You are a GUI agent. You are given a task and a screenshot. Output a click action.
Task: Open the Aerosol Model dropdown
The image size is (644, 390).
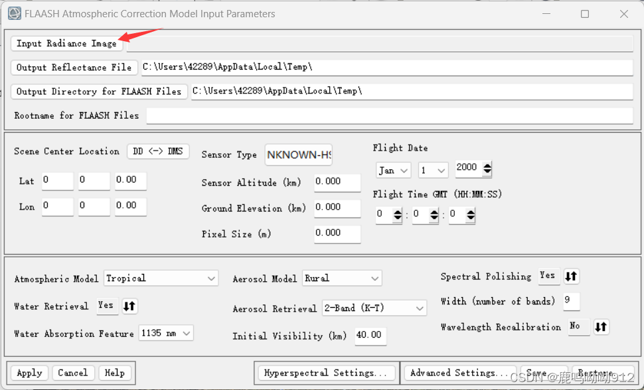pyautogui.click(x=342, y=279)
